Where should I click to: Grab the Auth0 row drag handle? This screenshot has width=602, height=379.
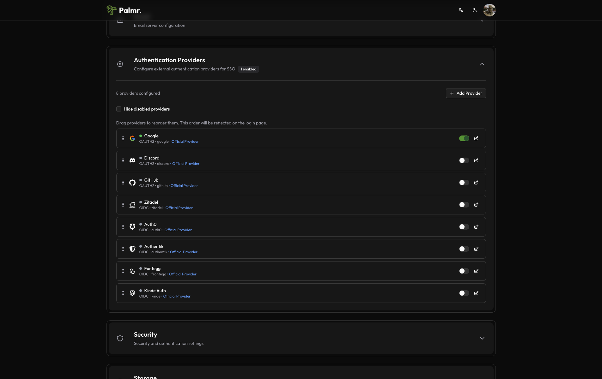coord(123,227)
